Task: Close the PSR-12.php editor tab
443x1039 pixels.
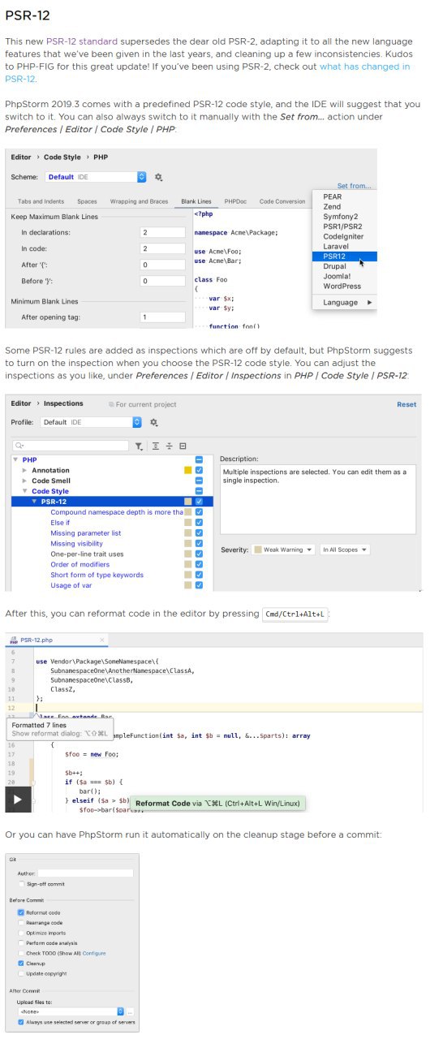Action: coord(101,640)
